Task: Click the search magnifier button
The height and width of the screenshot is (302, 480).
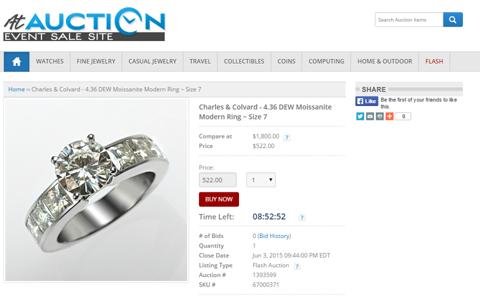Action: click(453, 20)
